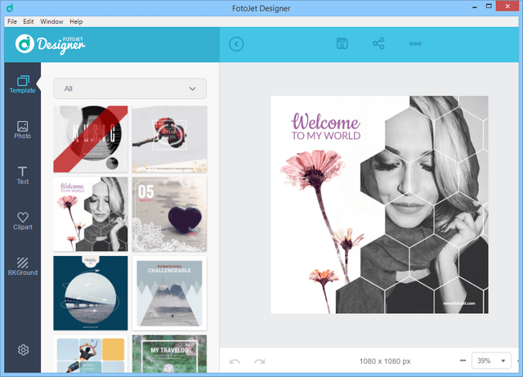This screenshot has width=523, height=377.
Task: Open settings gear in the sidebar
Action: tap(24, 350)
